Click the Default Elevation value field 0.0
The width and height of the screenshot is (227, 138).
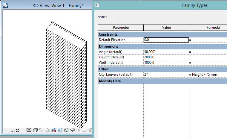166,40
